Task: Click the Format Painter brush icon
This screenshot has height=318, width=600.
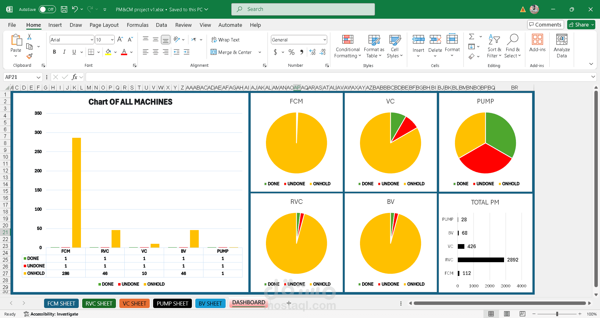Action: (29, 56)
